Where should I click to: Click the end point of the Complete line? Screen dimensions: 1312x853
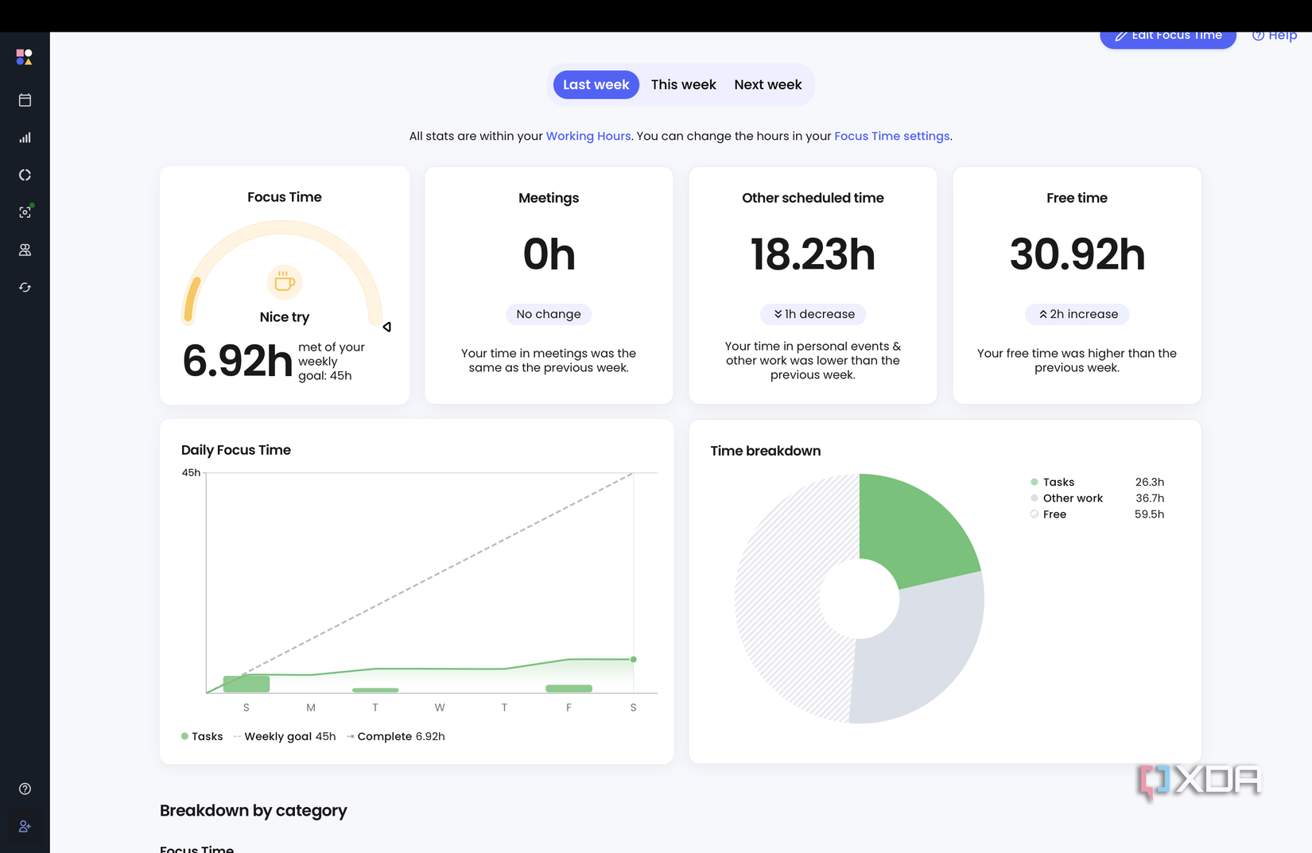coord(634,660)
